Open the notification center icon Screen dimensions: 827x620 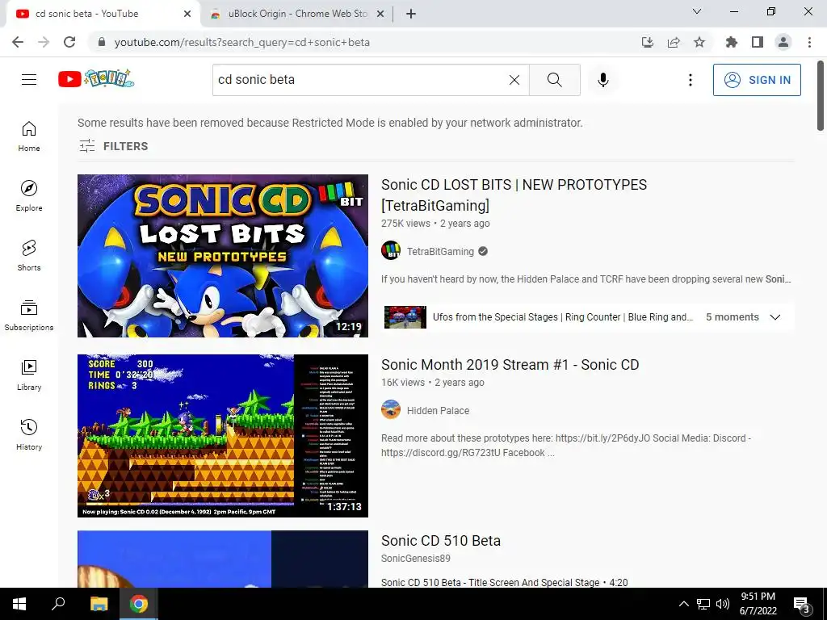801,605
